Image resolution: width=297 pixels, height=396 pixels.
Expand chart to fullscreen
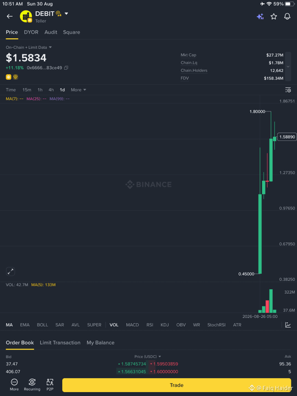11,272
